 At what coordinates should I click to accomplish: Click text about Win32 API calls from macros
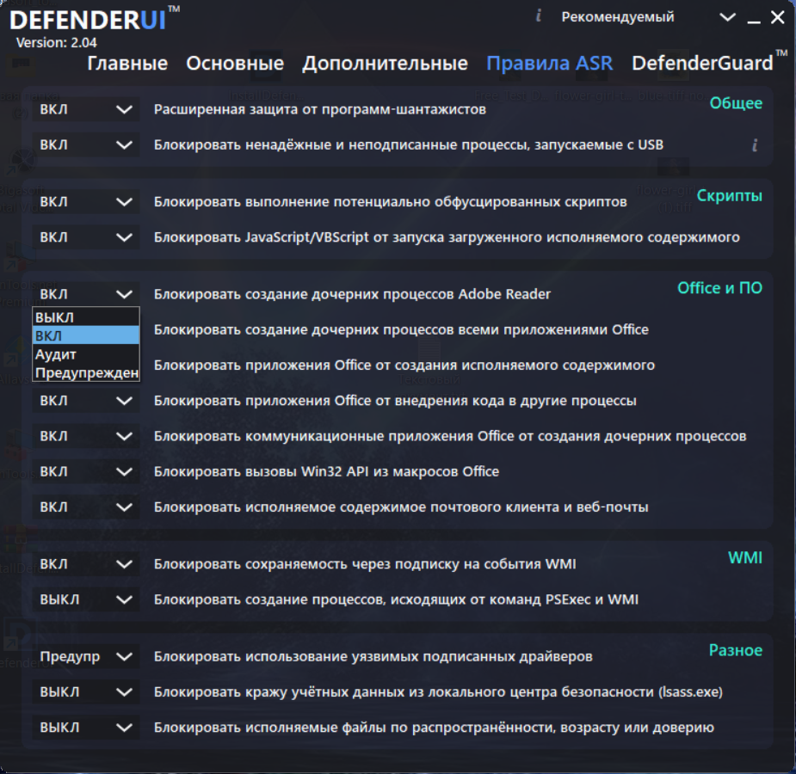(x=326, y=471)
